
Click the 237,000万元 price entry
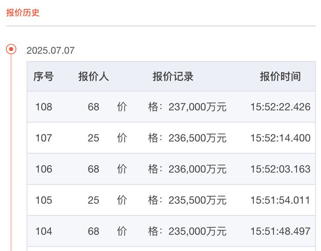click(x=197, y=107)
